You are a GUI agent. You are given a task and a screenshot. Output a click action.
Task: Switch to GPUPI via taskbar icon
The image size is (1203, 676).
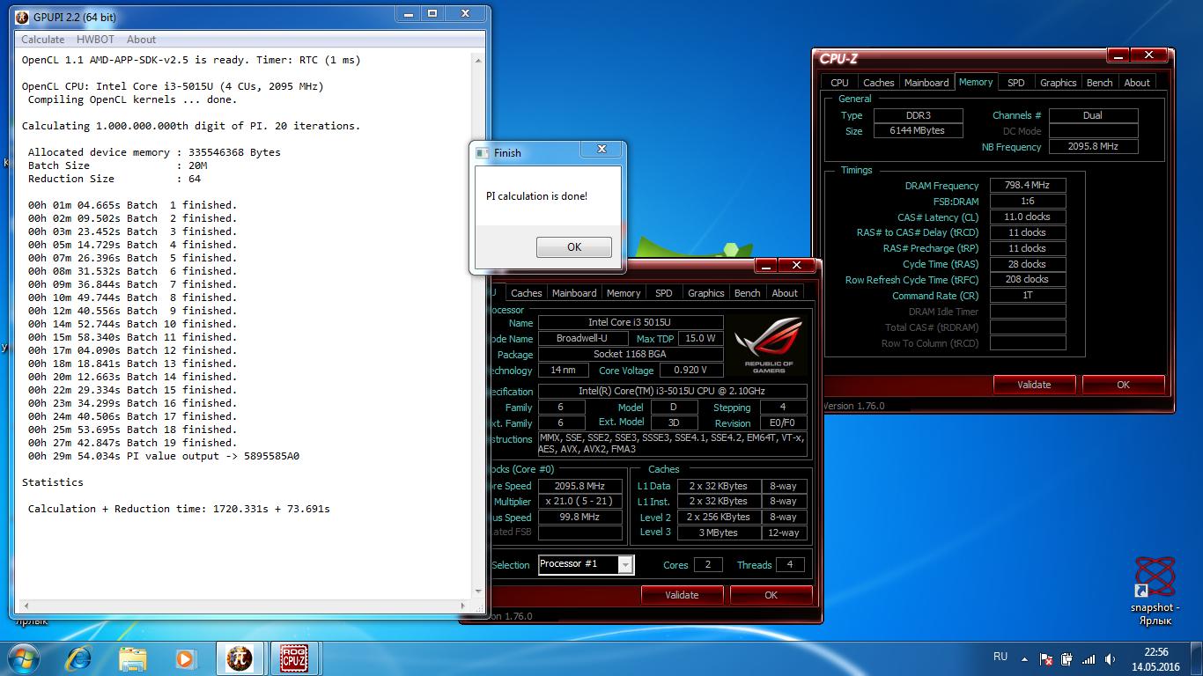(240, 658)
